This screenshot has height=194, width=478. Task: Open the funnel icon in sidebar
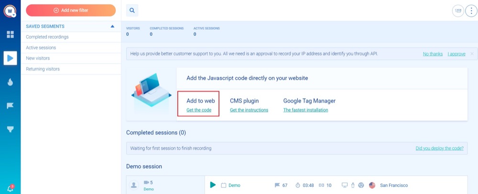tap(10, 129)
